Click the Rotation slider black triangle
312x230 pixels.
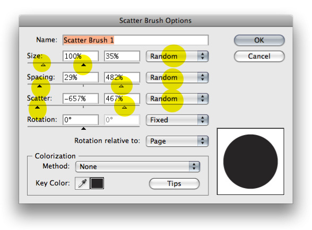point(84,129)
